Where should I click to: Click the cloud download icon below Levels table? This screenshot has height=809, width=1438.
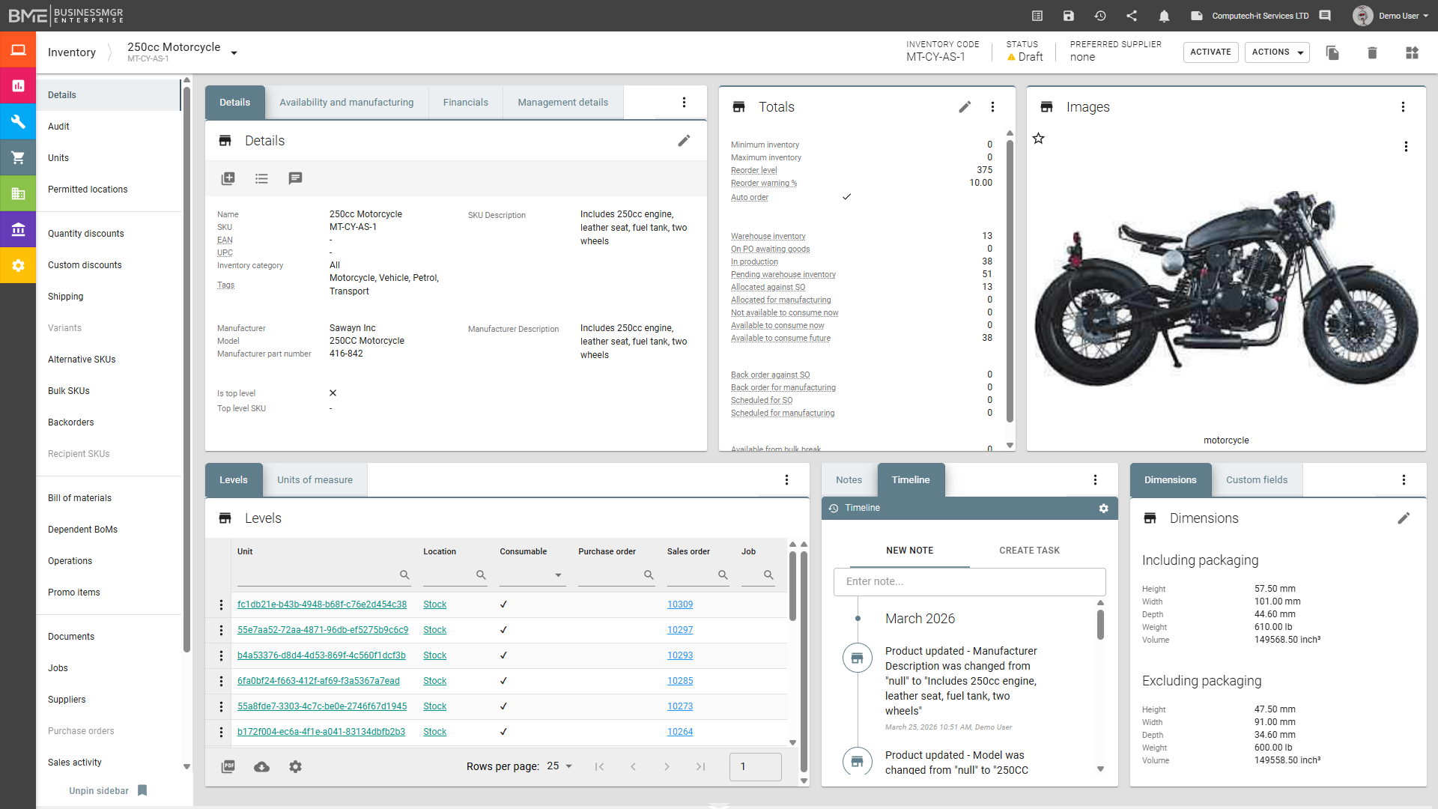click(x=261, y=766)
